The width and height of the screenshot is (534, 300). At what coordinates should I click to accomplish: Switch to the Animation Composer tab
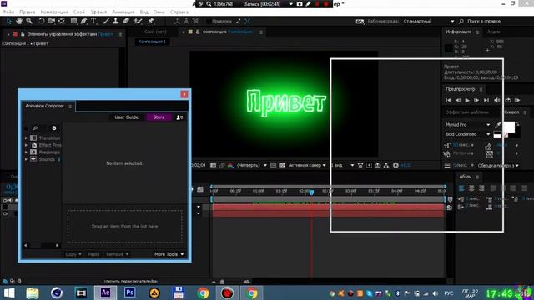click(x=44, y=106)
